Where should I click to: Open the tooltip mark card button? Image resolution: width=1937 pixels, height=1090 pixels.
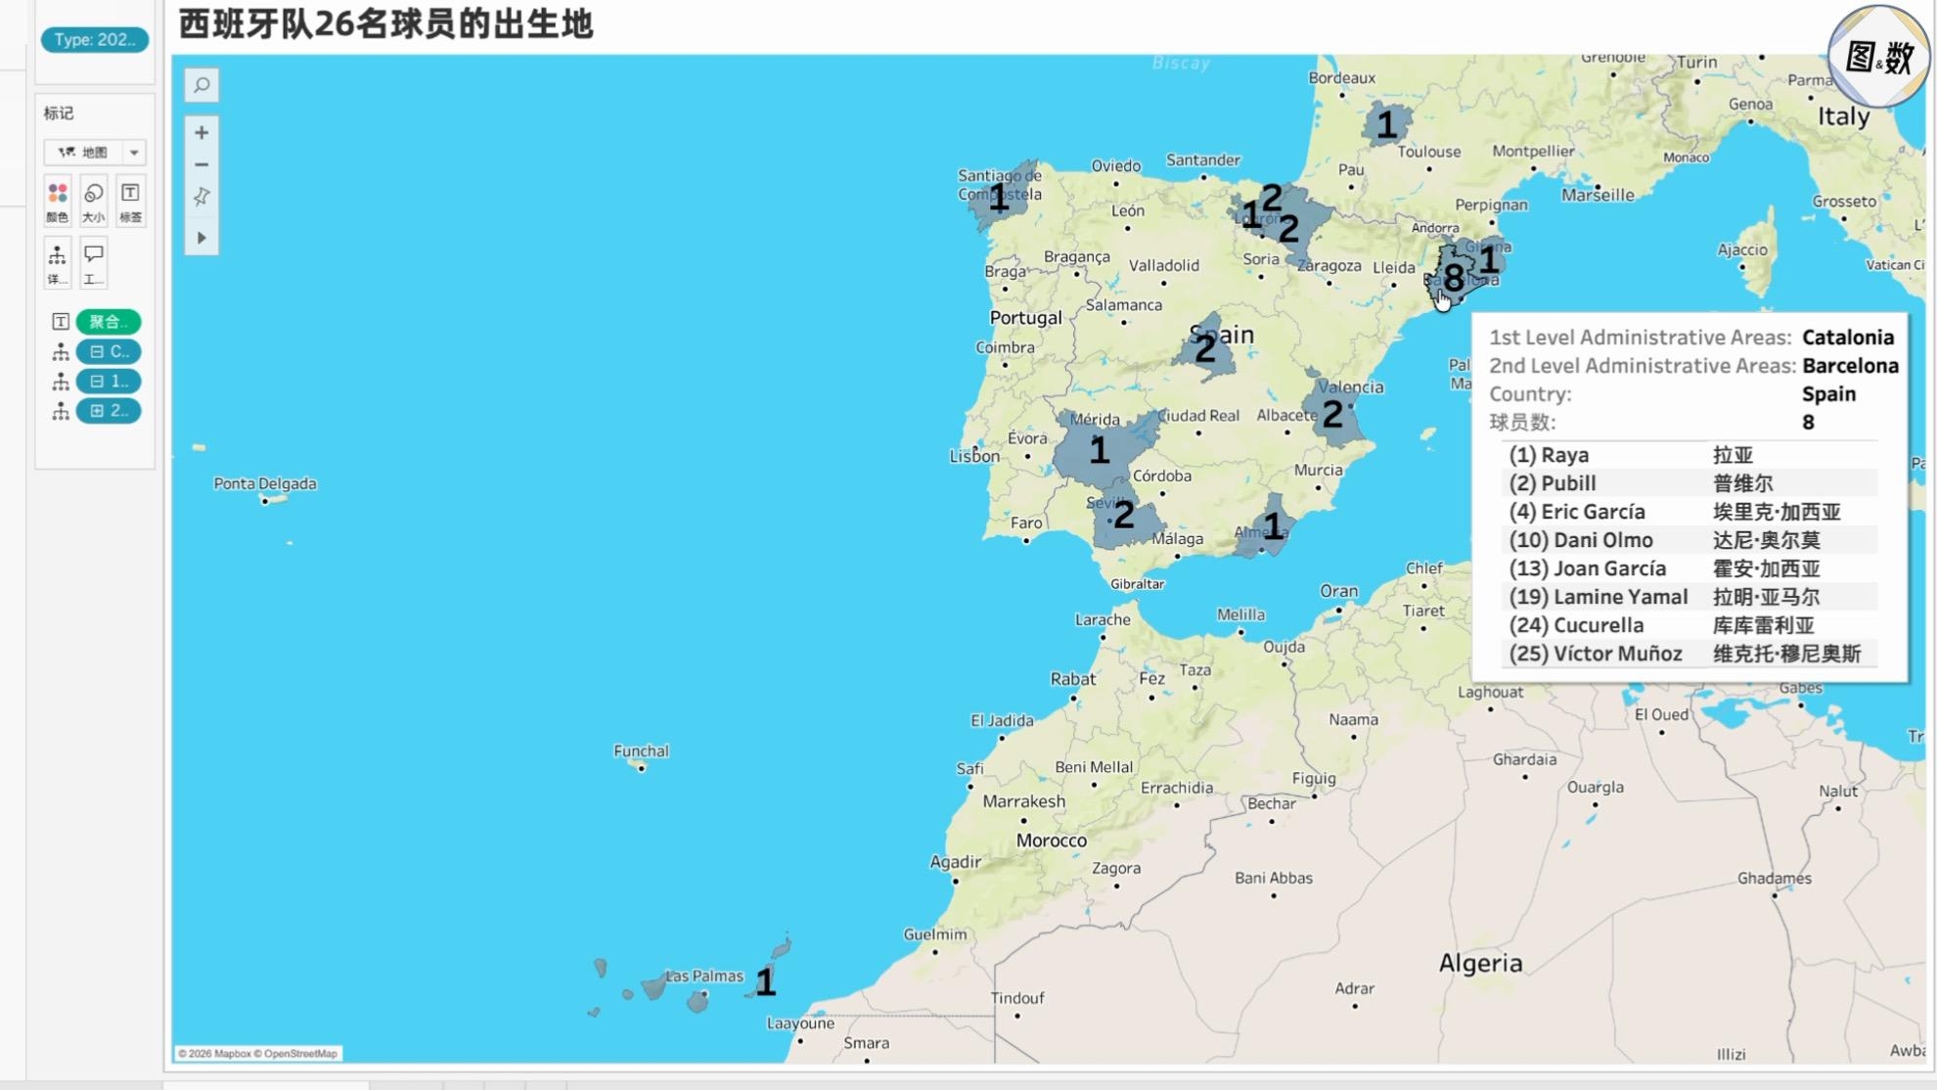pos(94,263)
